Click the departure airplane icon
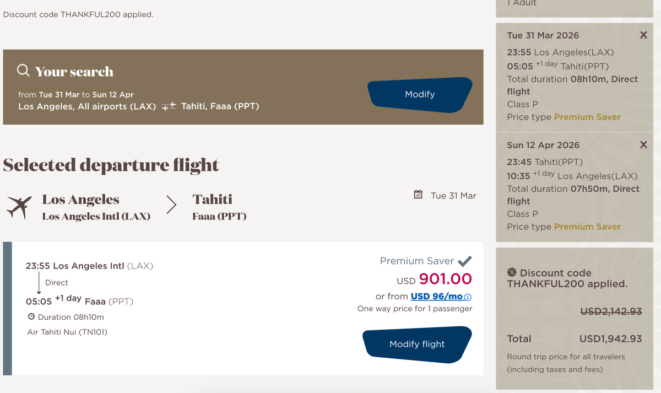The width and height of the screenshot is (661, 393). 19,207
